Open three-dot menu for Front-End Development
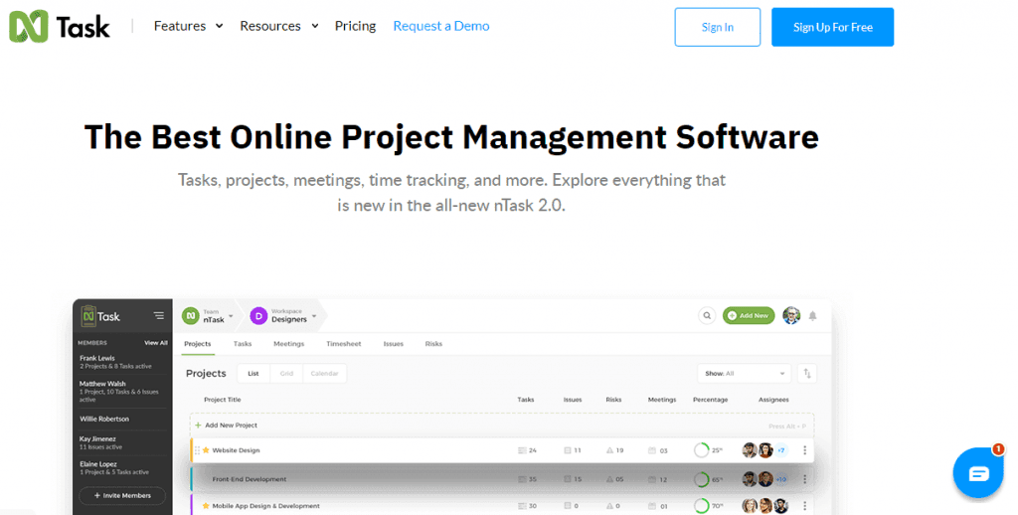1018x515 pixels. point(804,479)
